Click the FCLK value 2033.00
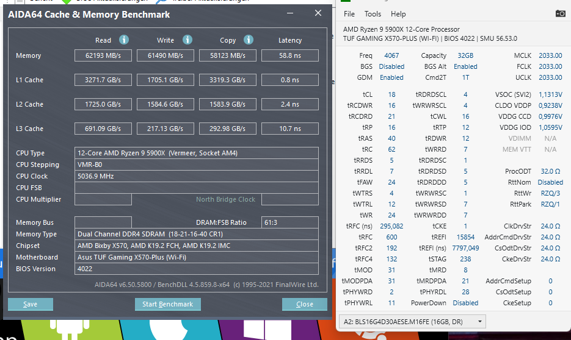 [x=550, y=66]
